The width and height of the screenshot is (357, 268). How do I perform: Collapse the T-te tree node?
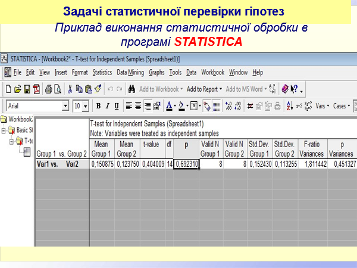(12, 142)
